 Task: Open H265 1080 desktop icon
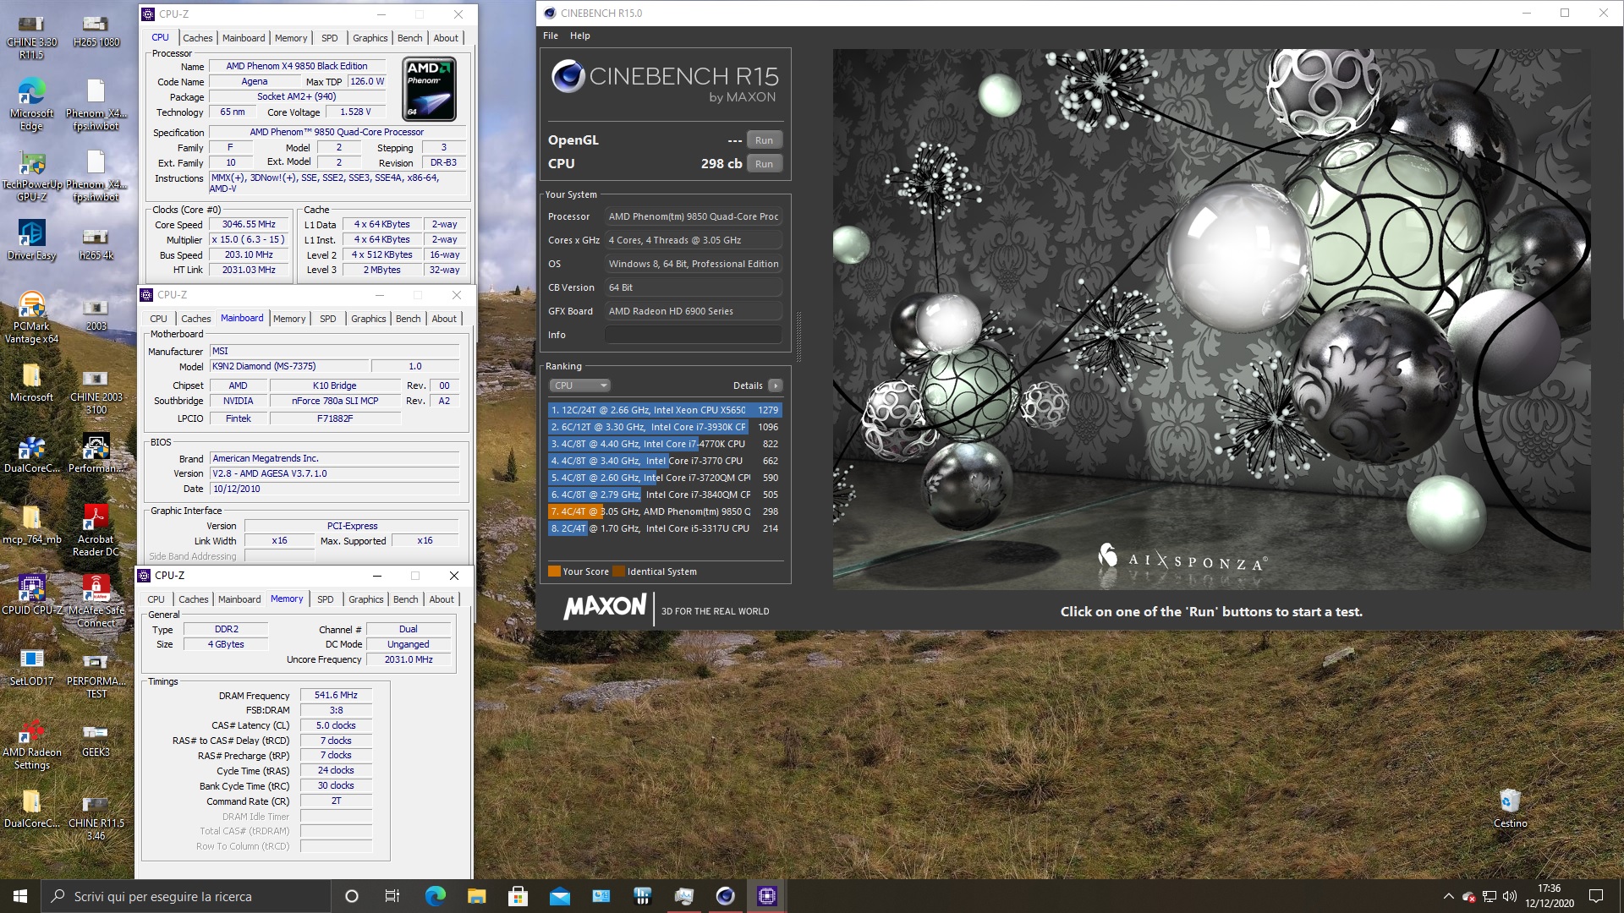(96, 31)
